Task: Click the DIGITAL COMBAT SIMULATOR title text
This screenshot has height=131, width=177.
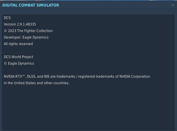Action: pos(31,5)
